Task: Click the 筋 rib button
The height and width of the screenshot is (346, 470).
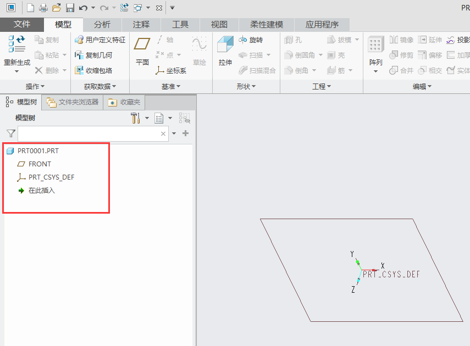Action: coord(336,70)
